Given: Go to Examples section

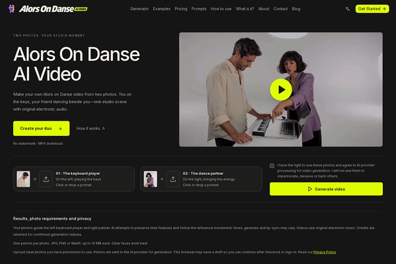Looking at the screenshot, I should (162, 9).
